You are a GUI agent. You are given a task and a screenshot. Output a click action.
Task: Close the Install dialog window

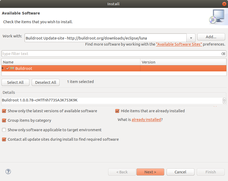point(224,4)
